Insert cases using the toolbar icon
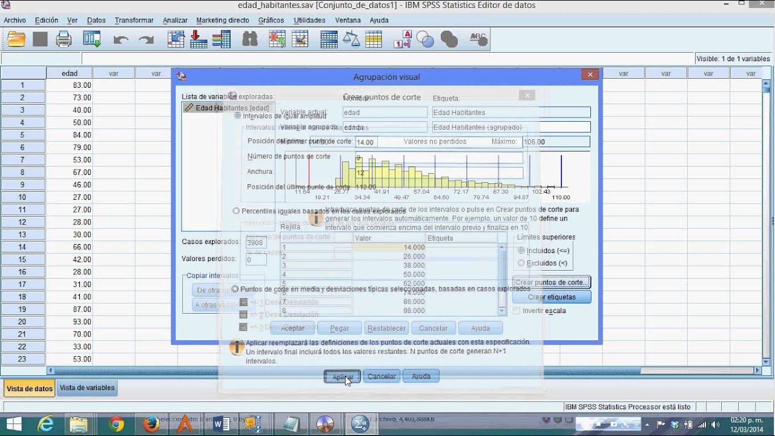The height and width of the screenshot is (436, 775). pyautogui.click(x=277, y=39)
